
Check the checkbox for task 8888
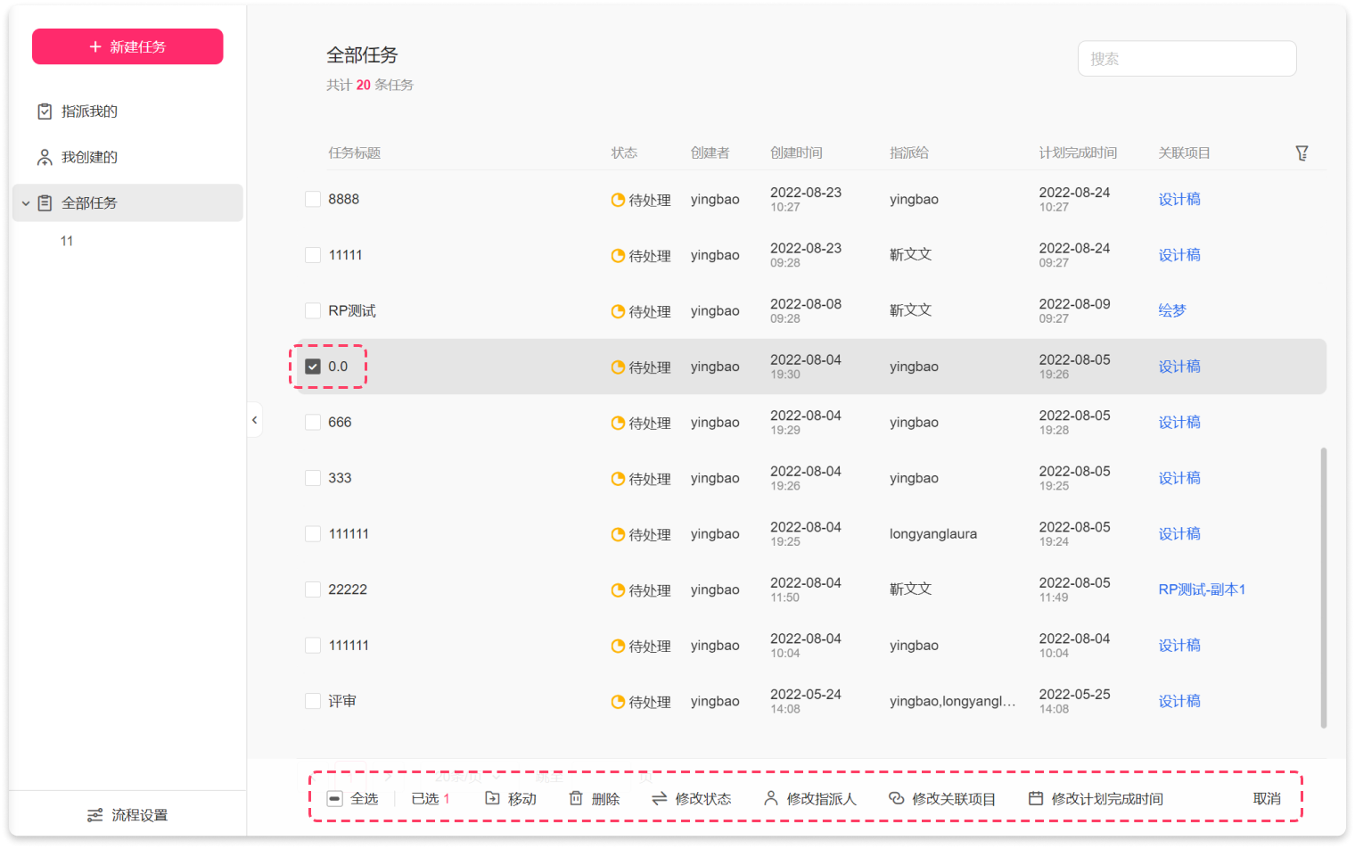313,199
